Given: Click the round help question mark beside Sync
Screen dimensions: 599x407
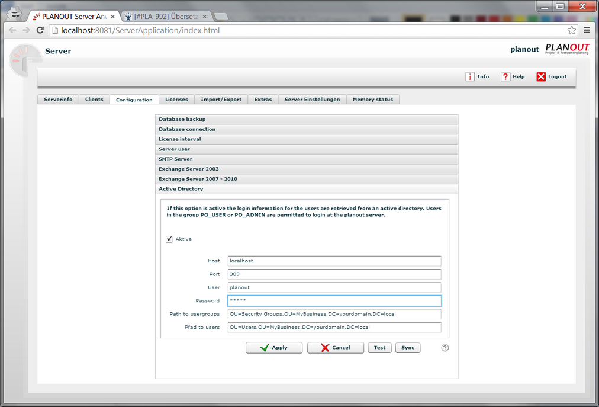Looking at the screenshot, I should click(445, 348).
